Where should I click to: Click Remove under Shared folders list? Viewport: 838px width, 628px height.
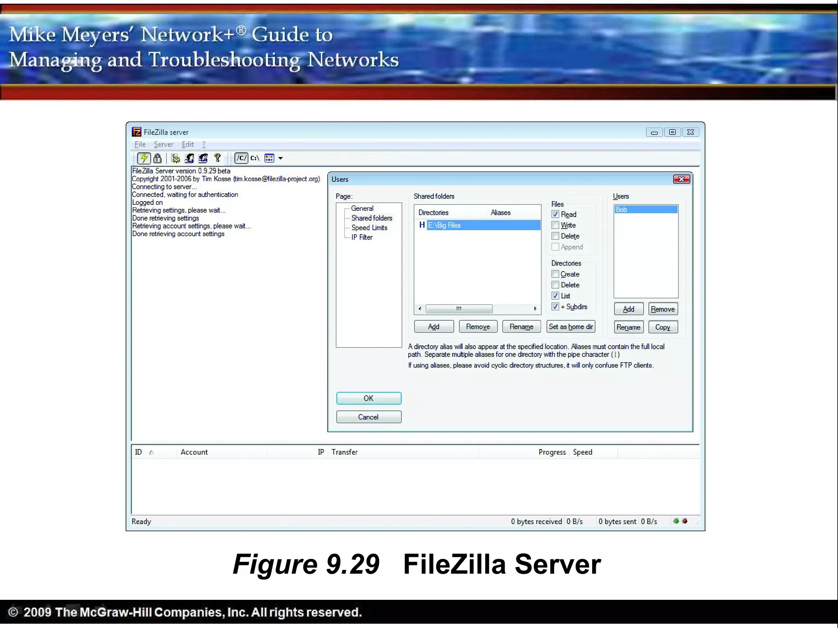pyautogui.click(x=478, y=327)
